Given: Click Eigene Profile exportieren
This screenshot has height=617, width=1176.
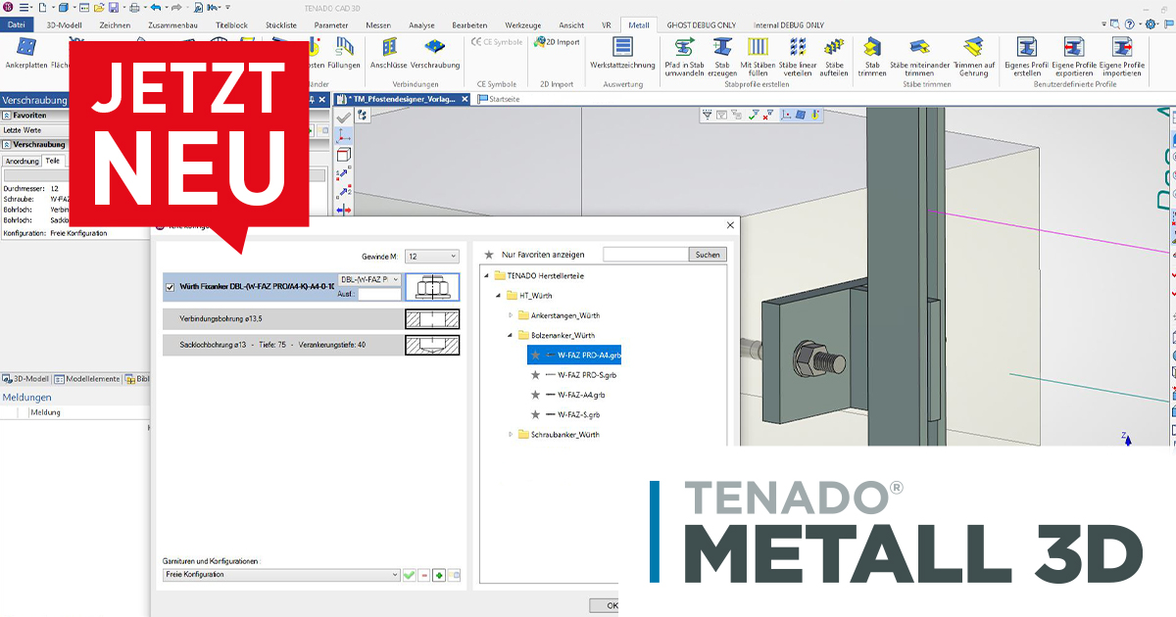Looking at the screenshot, I should point(1074,57).
